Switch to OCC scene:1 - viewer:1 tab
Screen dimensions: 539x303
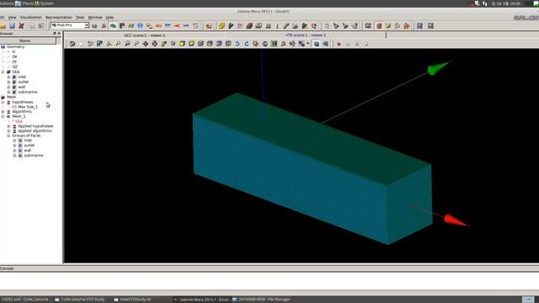[145, 35]
